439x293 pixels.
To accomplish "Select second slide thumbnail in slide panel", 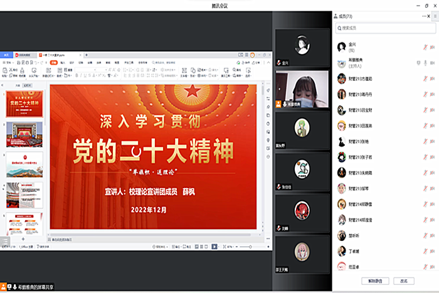I will click(x=24, y=134).
